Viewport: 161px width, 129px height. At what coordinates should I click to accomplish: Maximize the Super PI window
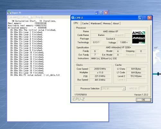tap(101, 13)
